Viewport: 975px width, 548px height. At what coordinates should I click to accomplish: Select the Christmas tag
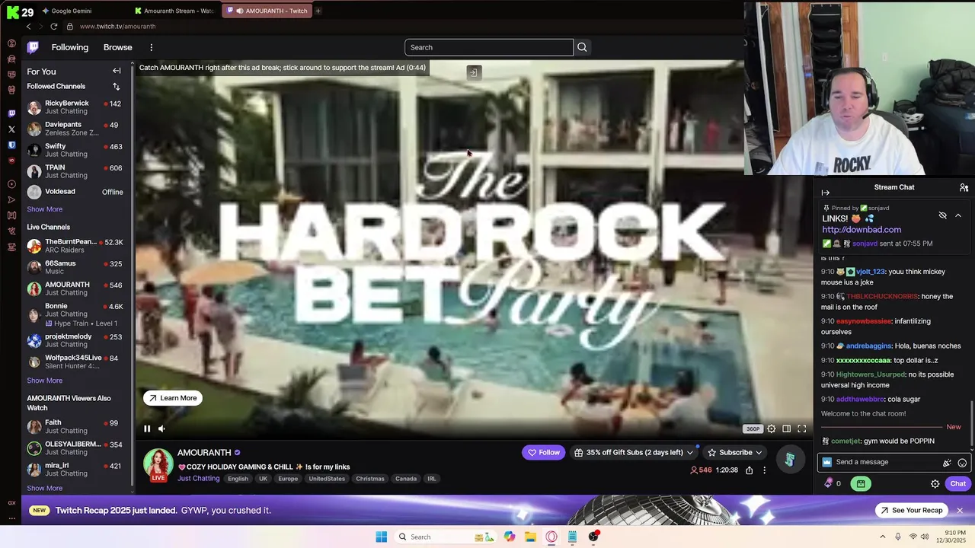(370, 479)
